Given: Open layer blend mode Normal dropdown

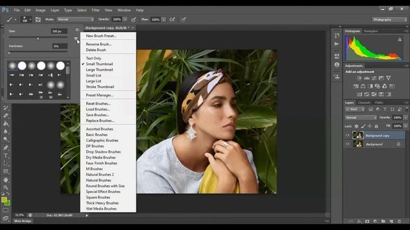Looking at the screenshot, I should (361, 118).
